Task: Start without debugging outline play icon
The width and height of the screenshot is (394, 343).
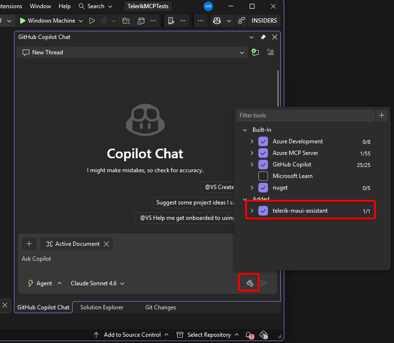Action: (92, 21)
